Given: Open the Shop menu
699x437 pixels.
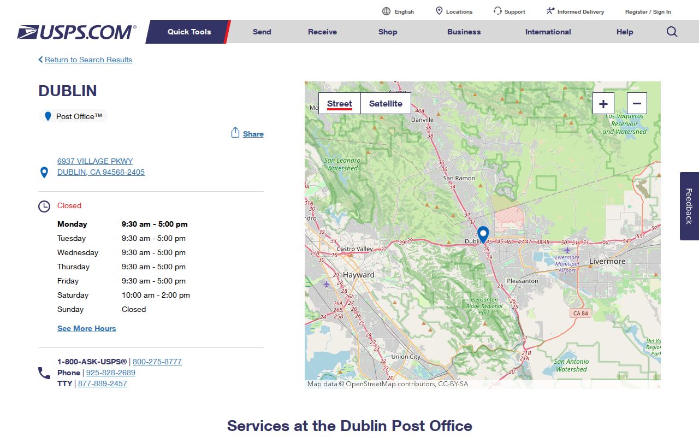Looking at the screenshot, I should coord(388,32).
